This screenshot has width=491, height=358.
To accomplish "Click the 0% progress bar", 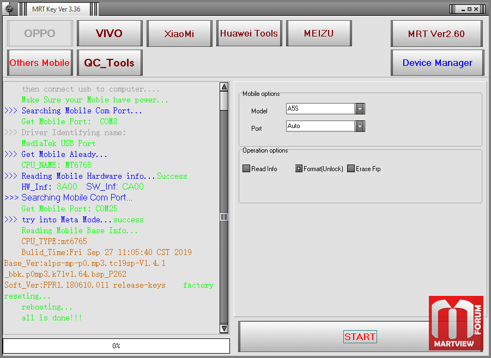I will (116, 346).
